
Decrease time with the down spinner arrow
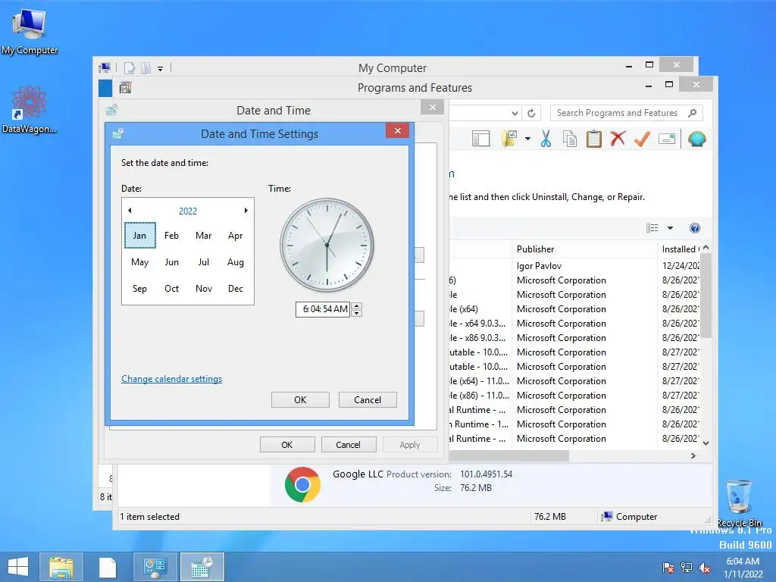click(x=356, y=313)
